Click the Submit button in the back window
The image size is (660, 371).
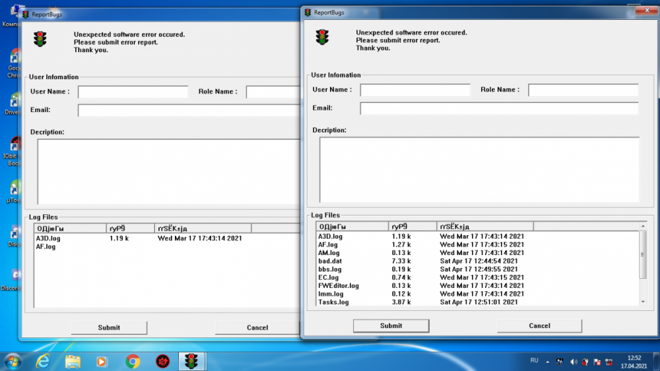(x=109, y=328)
